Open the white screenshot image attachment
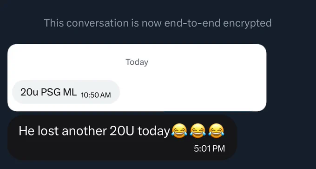This screenshot has height=169, width=316. click(137, 78)
